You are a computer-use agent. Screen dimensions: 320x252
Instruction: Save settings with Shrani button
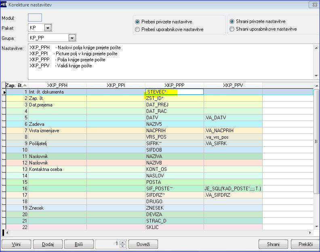[x=273, y=244]
